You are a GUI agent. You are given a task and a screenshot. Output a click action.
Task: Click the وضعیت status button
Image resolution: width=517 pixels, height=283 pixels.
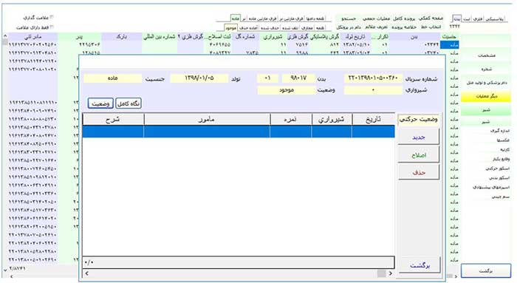(100, 103)
